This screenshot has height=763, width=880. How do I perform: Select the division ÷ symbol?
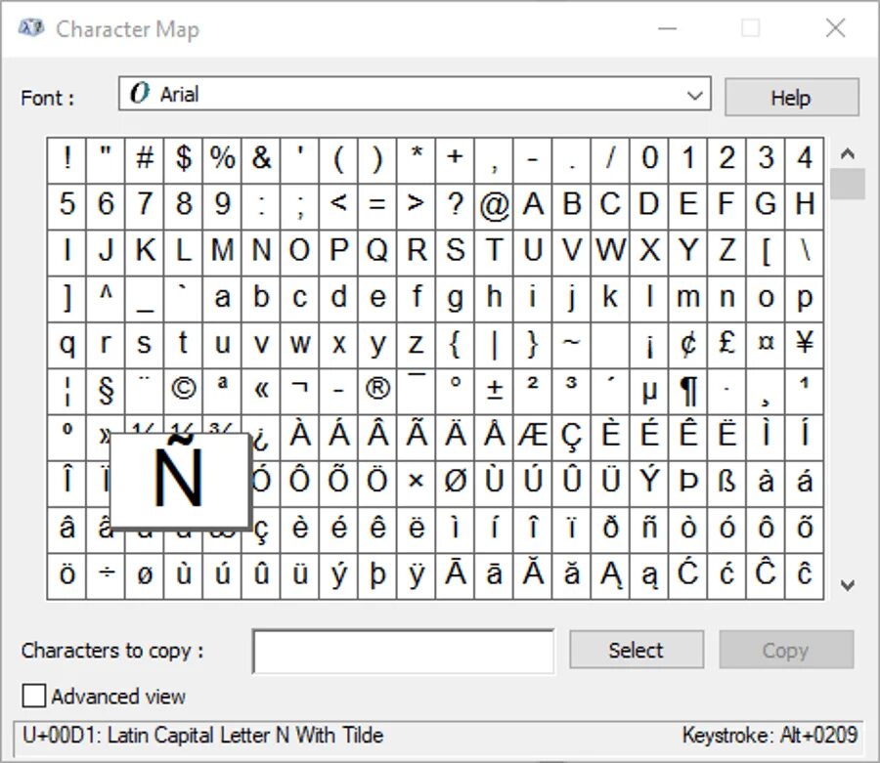[x=106, y=574]
